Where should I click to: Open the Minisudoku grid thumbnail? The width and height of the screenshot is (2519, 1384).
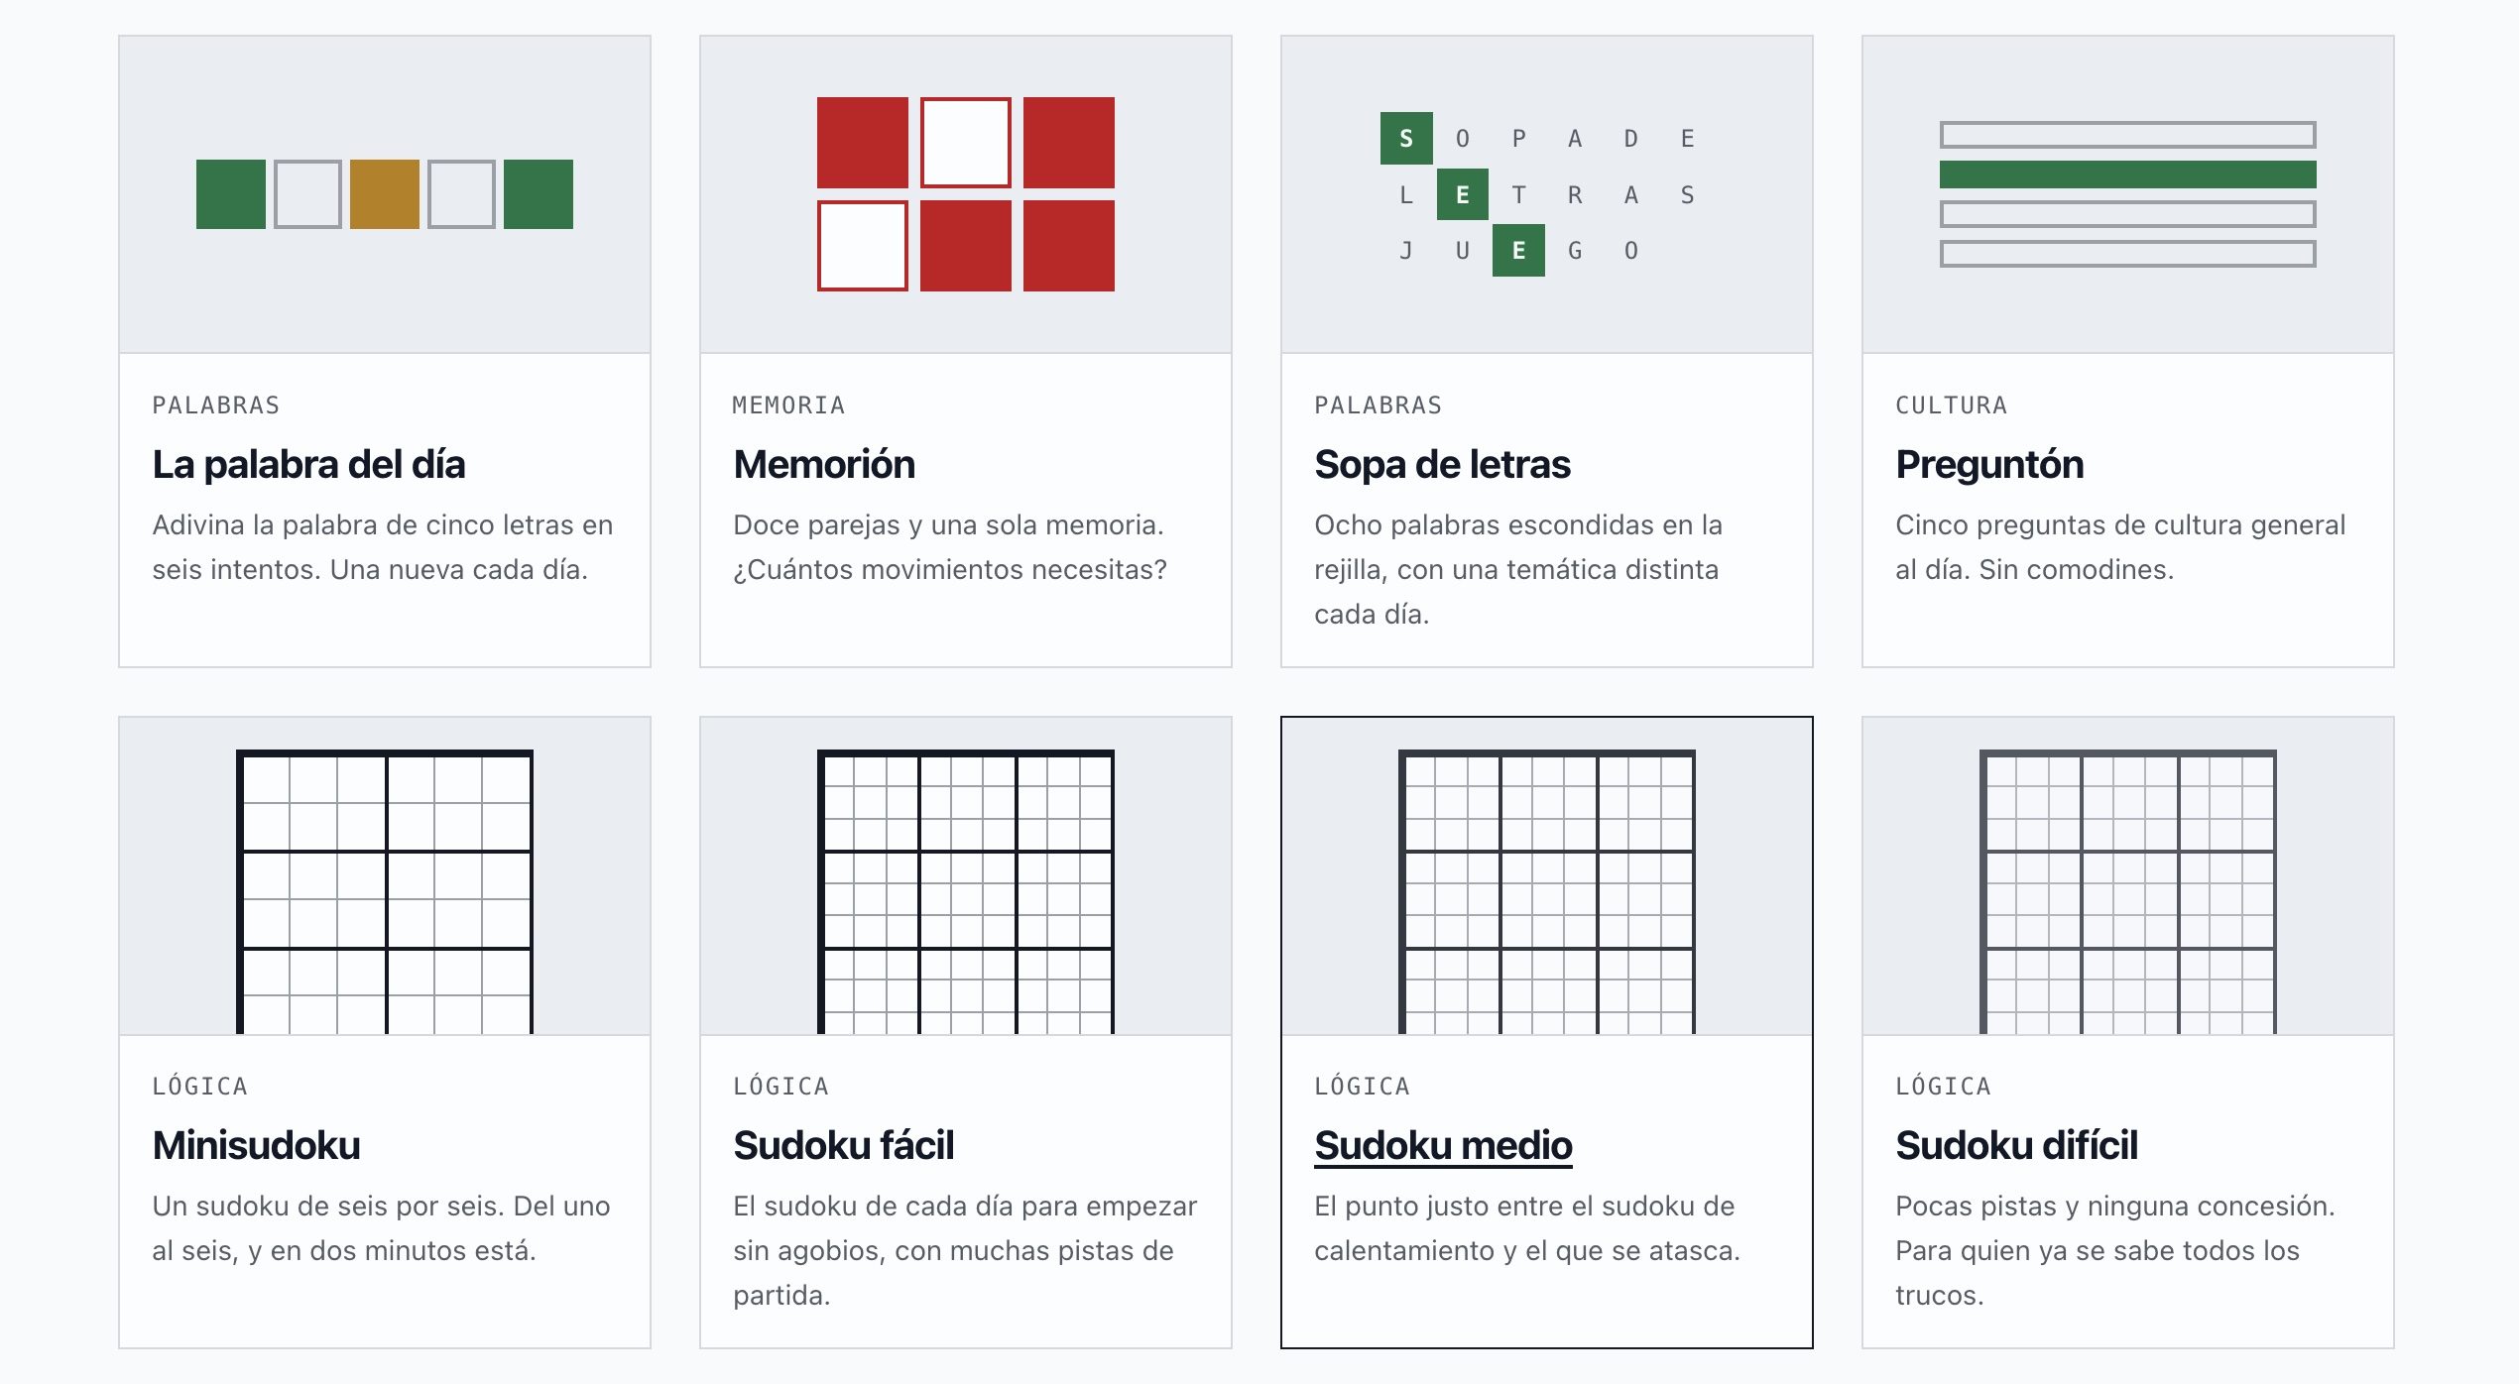point(385,876)
